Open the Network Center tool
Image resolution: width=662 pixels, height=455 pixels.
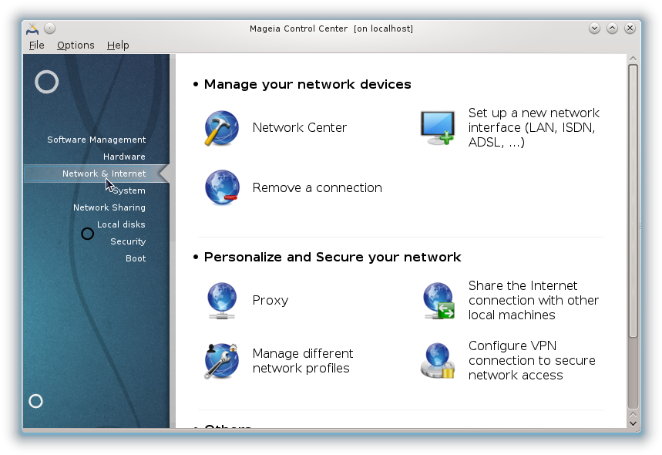299,127
